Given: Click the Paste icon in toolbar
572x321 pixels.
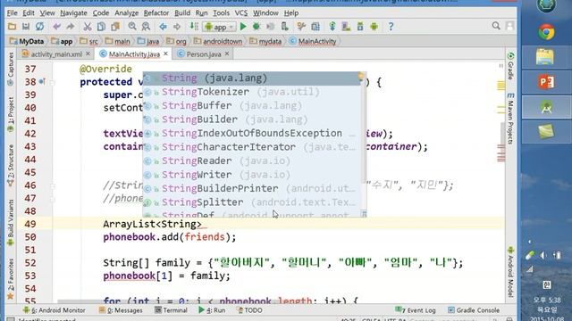Looking at the screenshot, I should (x=115, y=26).
